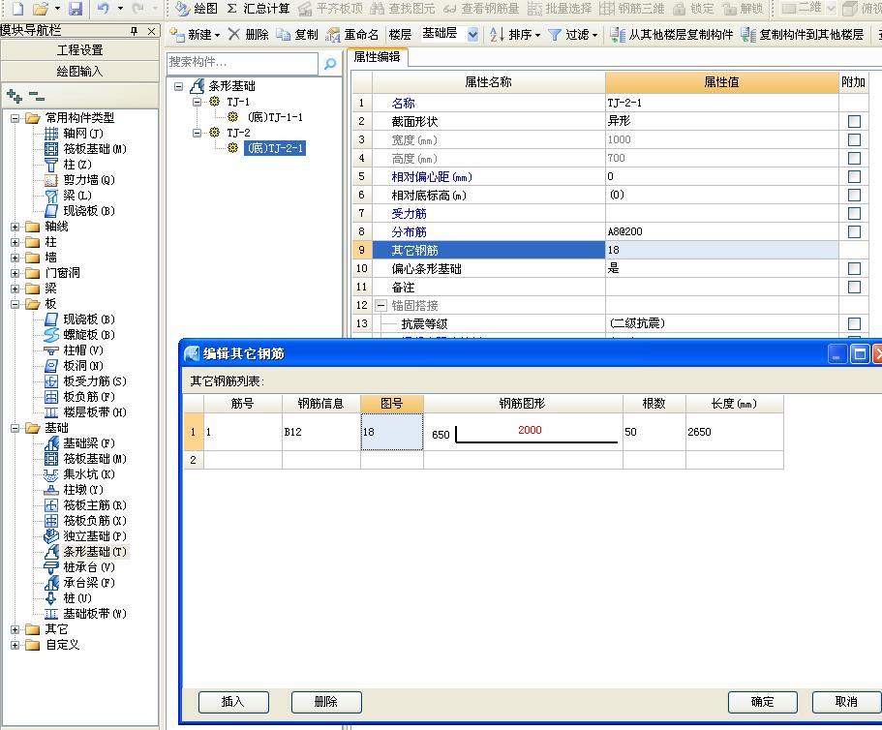The image size is (882, 730).
Task: Select 集水坑(K) in tree
Action: click(x=89, y=474)
